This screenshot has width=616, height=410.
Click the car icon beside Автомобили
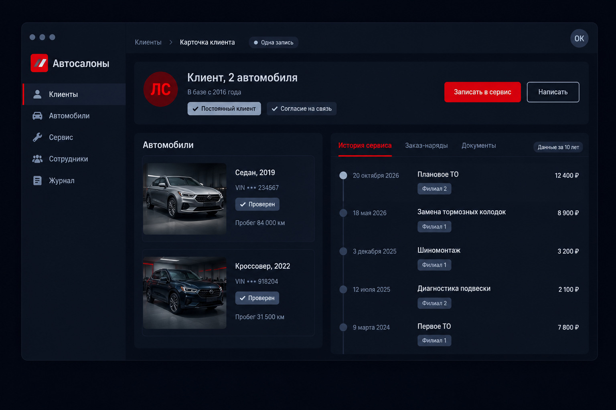pos(37,116)
